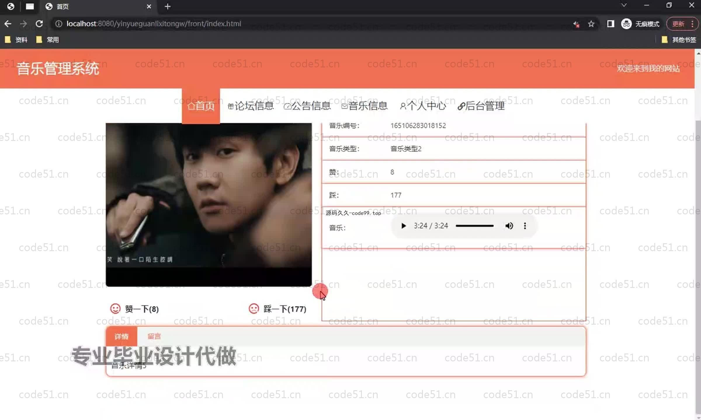
Task: Open the 常用 bookmarks folder
Action: click(x=48, y=40)
